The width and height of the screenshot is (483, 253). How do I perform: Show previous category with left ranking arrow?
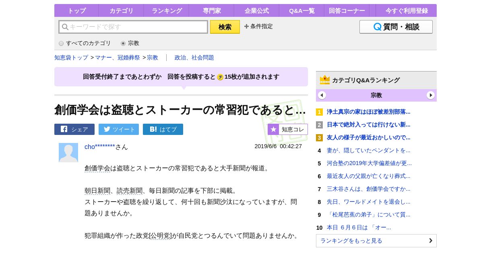322,95
